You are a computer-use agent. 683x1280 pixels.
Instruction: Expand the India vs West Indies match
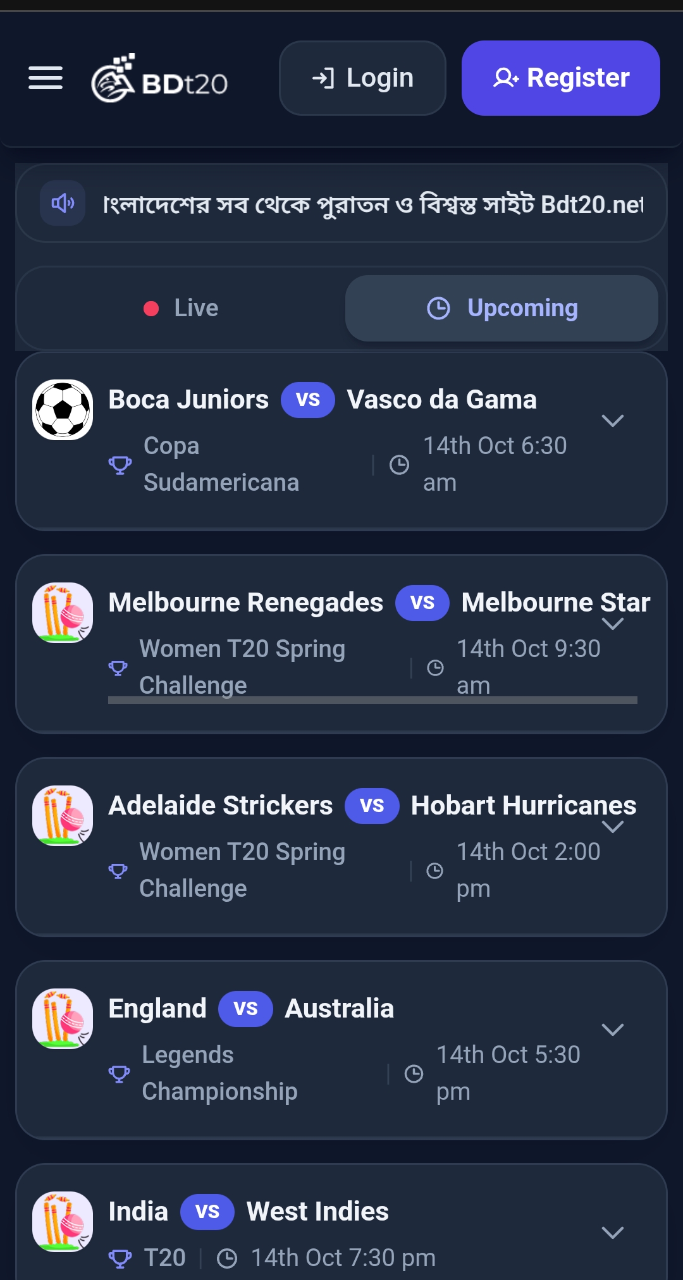point(613,1233)
